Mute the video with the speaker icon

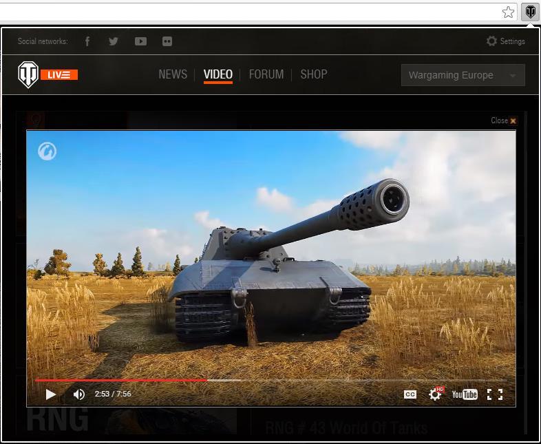click(x=79, y=394)
